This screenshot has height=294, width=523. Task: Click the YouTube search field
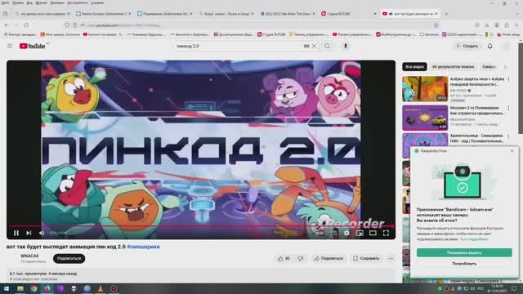[x=239, y=46]
